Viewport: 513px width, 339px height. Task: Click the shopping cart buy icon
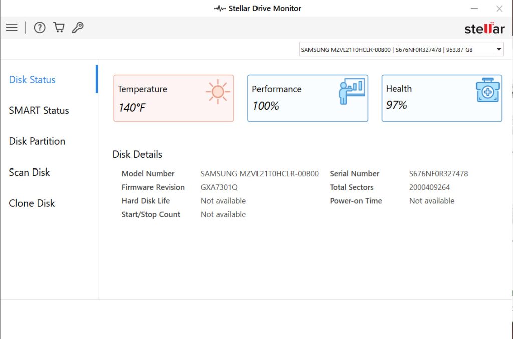click(x=59, y=27)
